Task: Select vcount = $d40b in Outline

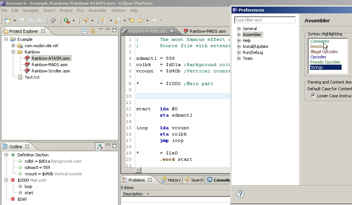Action: (39, 174)
